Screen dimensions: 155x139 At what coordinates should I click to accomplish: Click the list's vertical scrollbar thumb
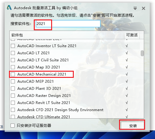pos(142,53)
